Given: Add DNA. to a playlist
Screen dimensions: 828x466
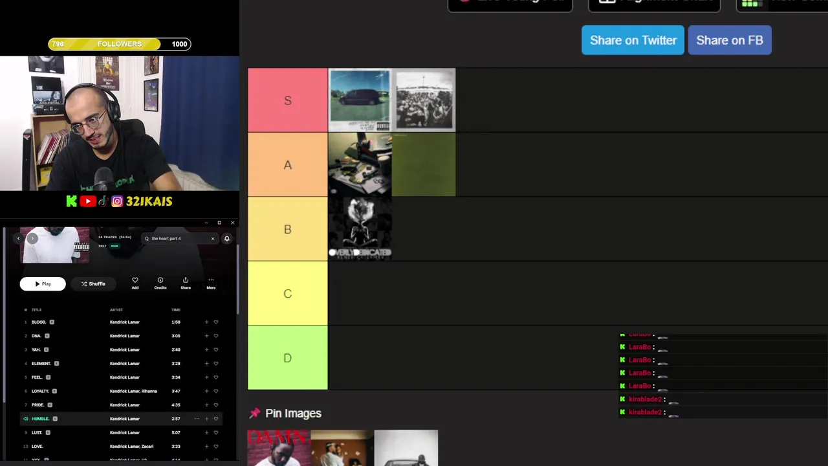Looking at the screenshot, I should (x=206, y=336).
